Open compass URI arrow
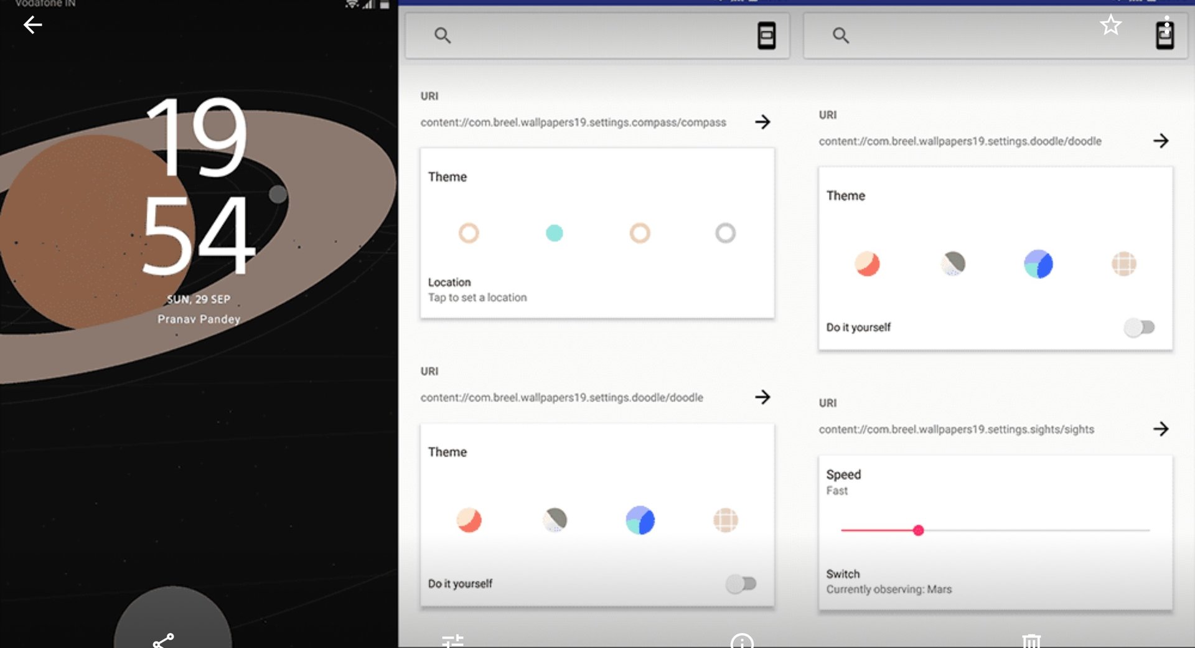This screenshot has height=648, width=1195. point(762,122)
